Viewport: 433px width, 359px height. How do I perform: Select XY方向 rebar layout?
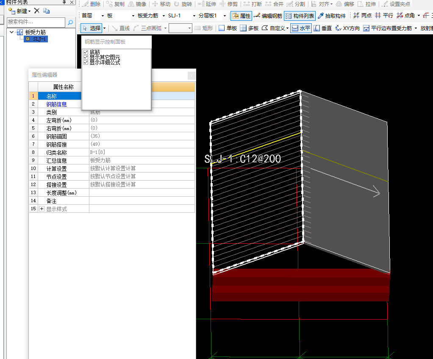(x=347, y=28)
